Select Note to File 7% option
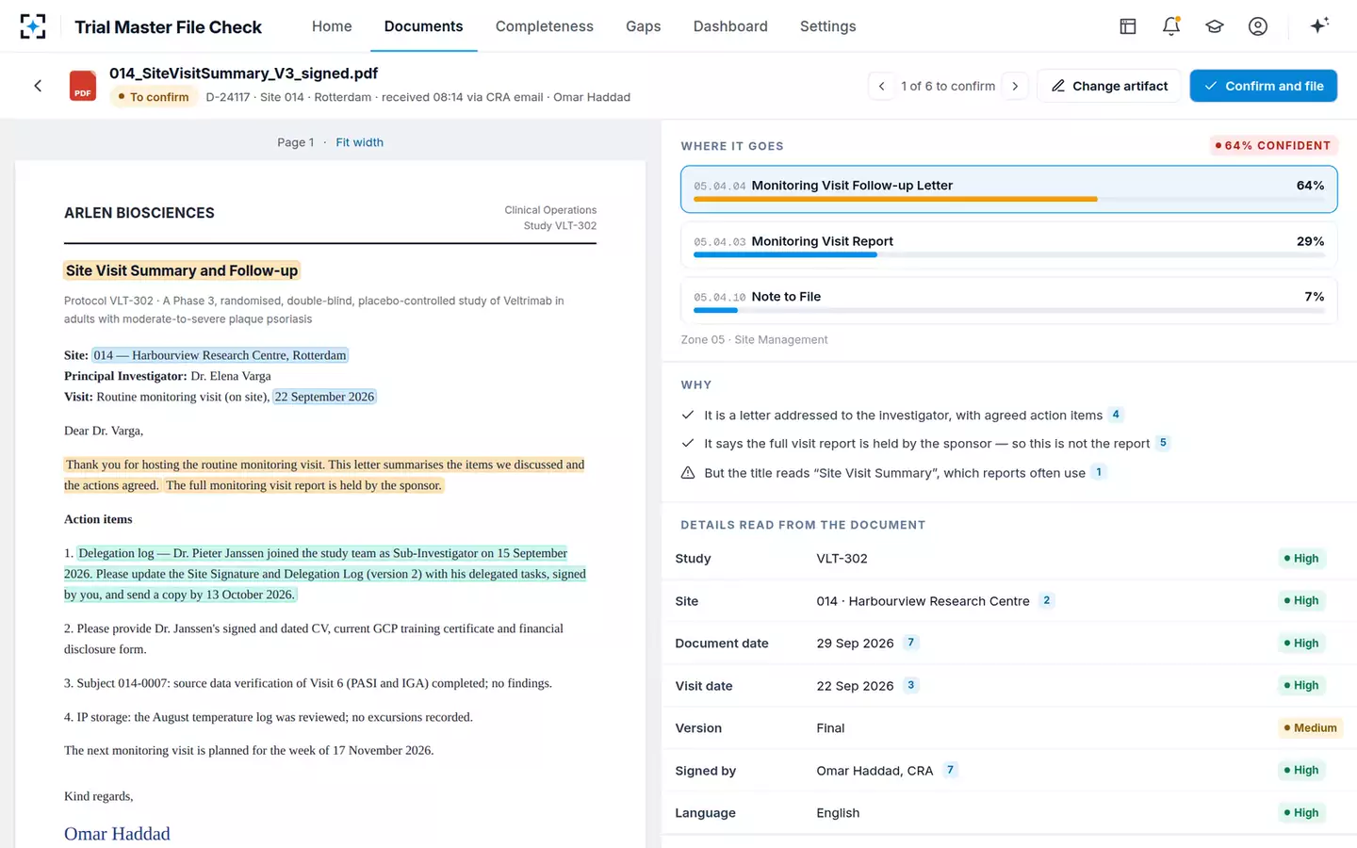 (x=1008, y=301)
